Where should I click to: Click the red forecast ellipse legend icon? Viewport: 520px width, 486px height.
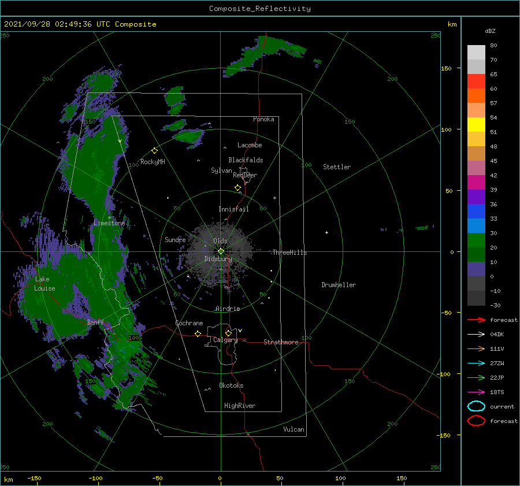[476, 421]
